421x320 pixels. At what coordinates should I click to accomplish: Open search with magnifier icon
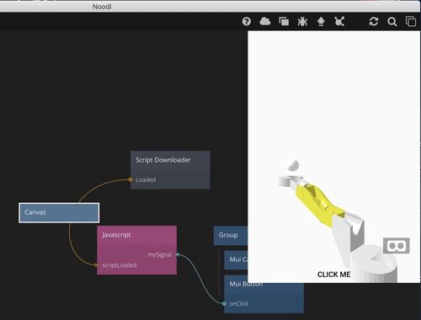pyautogui.click(x=392, y=22)
